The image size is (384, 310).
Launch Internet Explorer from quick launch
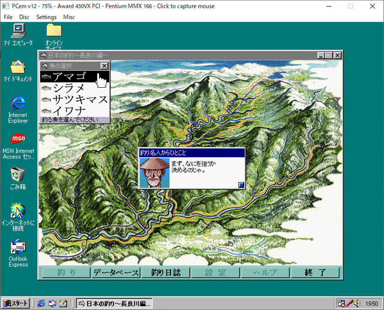41,303
